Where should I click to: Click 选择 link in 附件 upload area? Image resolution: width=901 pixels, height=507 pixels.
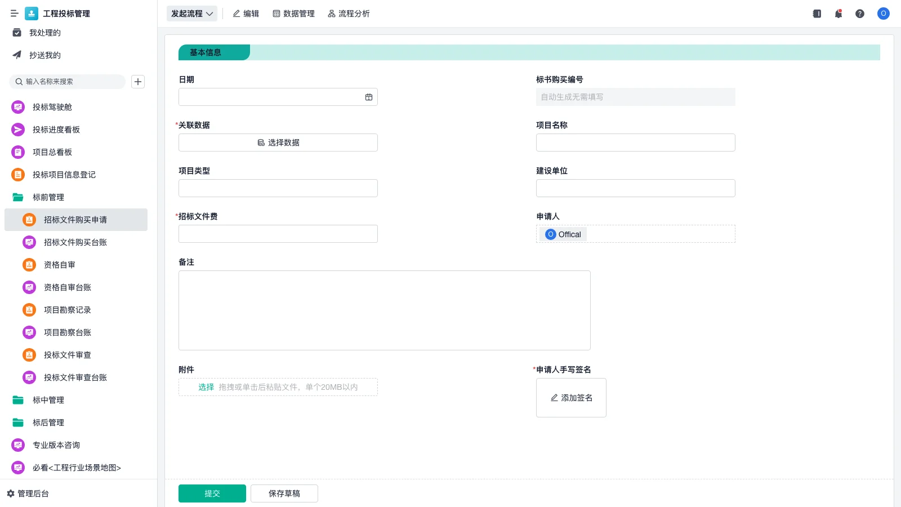[206, 387]
